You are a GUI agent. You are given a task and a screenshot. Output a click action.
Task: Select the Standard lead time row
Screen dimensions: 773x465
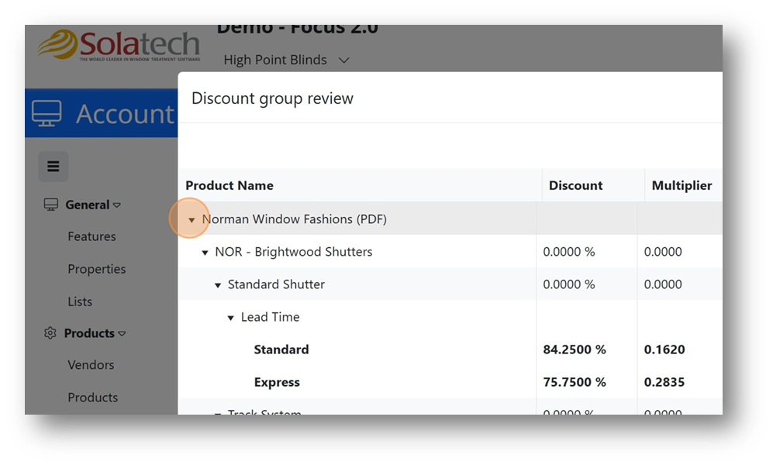click(450, 350)
